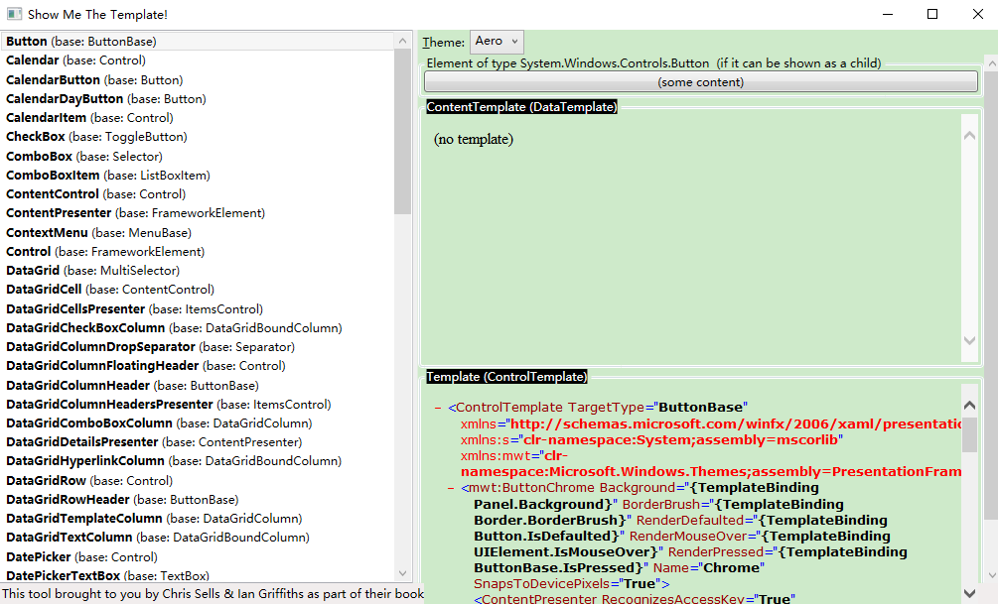Select DataGridColumnFloatingHeader list entry

click(198, 366)
